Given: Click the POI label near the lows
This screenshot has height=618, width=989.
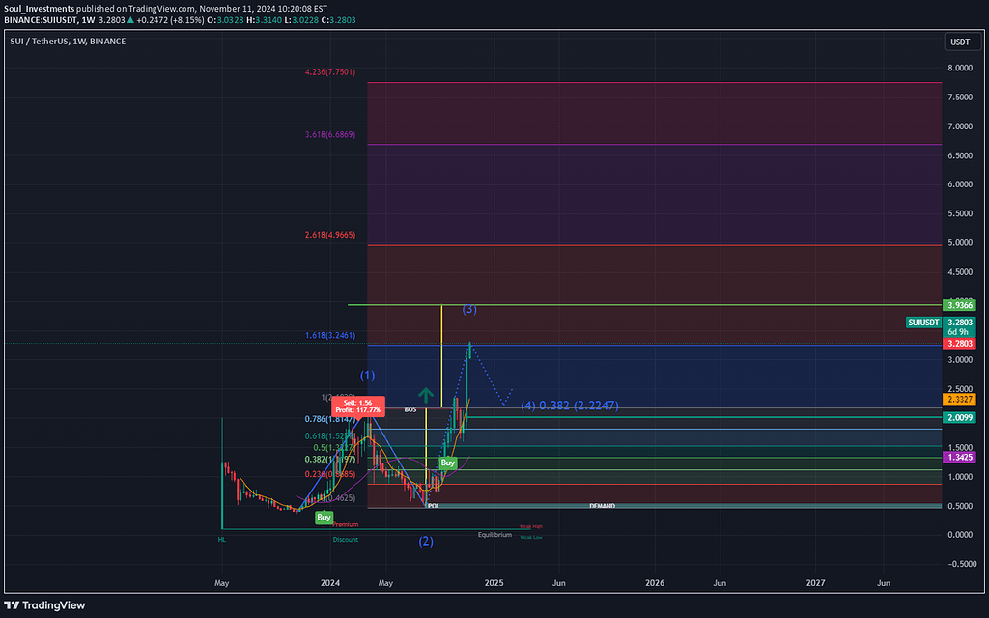Looking at the screenshot, I should pyautogui.click(x=433, y=505).
